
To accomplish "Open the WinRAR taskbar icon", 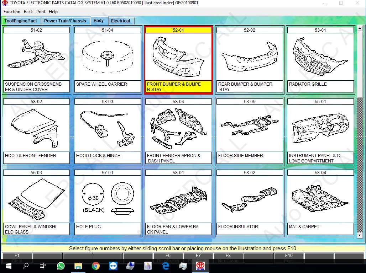I will pos(148,266).
